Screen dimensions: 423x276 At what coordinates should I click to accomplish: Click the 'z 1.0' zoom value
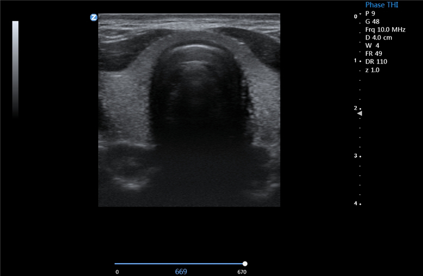pos(372,70)
